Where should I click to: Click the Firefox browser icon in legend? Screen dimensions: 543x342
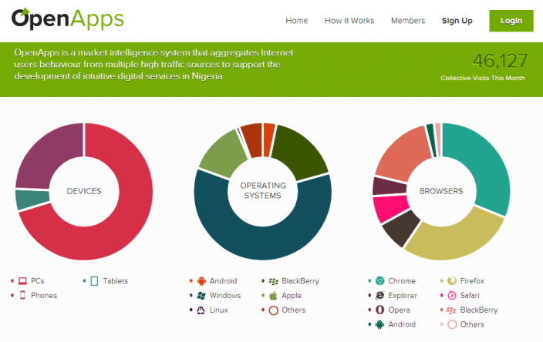pos(452,281)
